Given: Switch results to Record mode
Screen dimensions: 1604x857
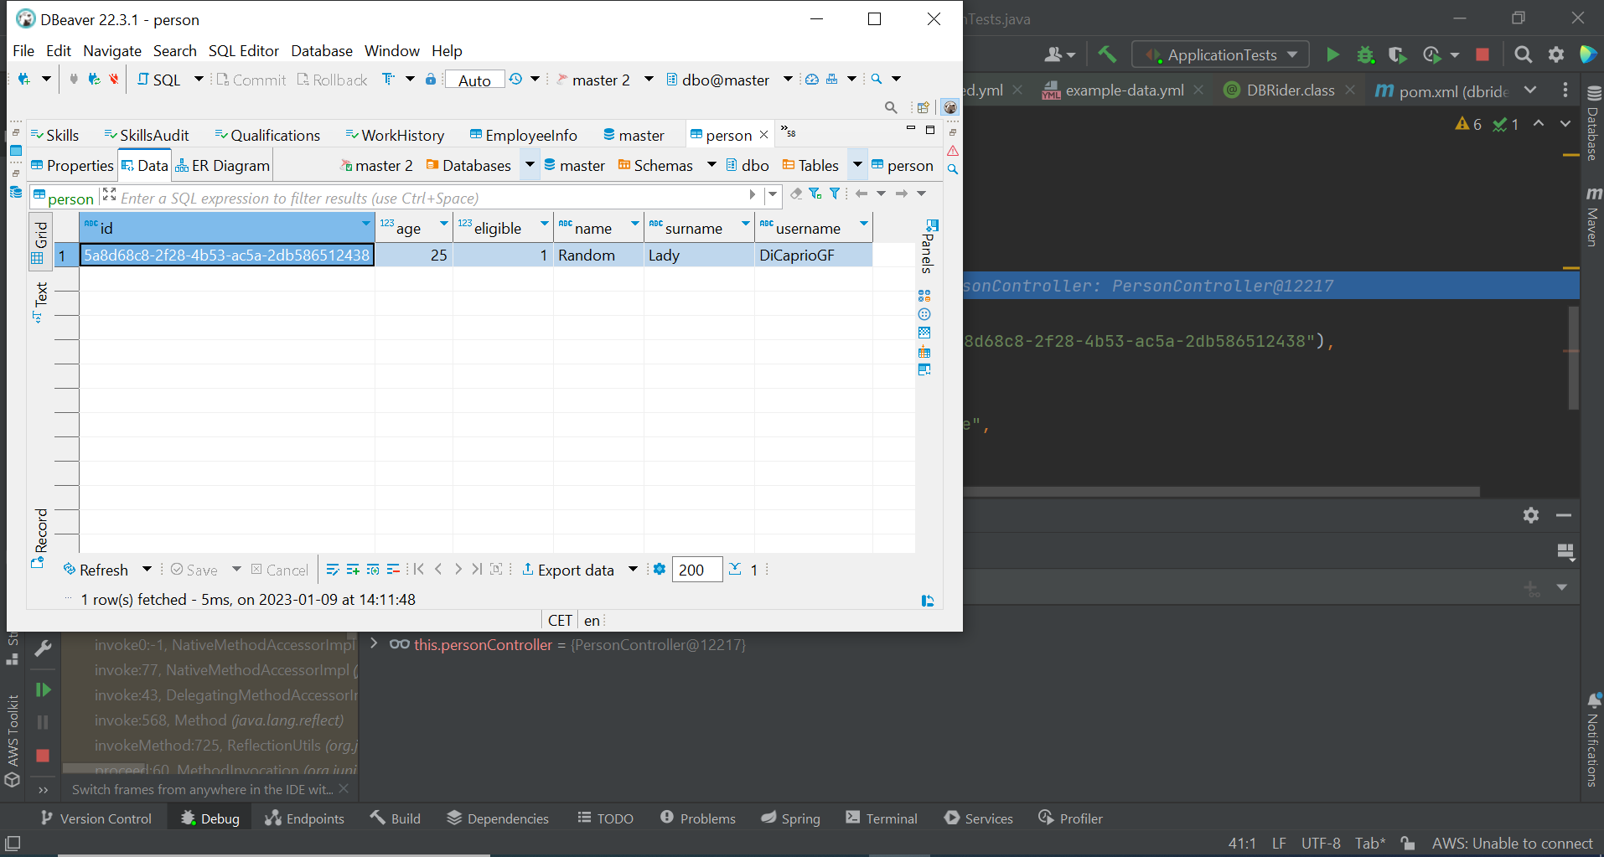Looking at the screenshot, I should pos(40,529).
